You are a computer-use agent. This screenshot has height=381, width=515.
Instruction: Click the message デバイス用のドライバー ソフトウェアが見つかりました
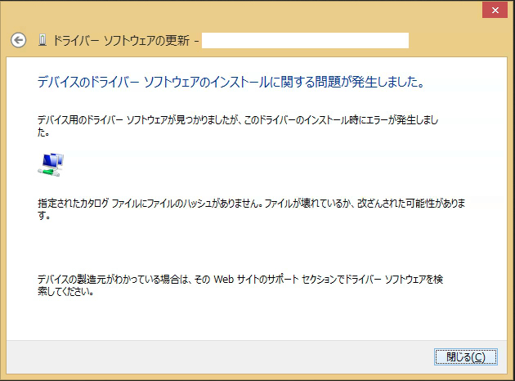[x=238, y=126]
